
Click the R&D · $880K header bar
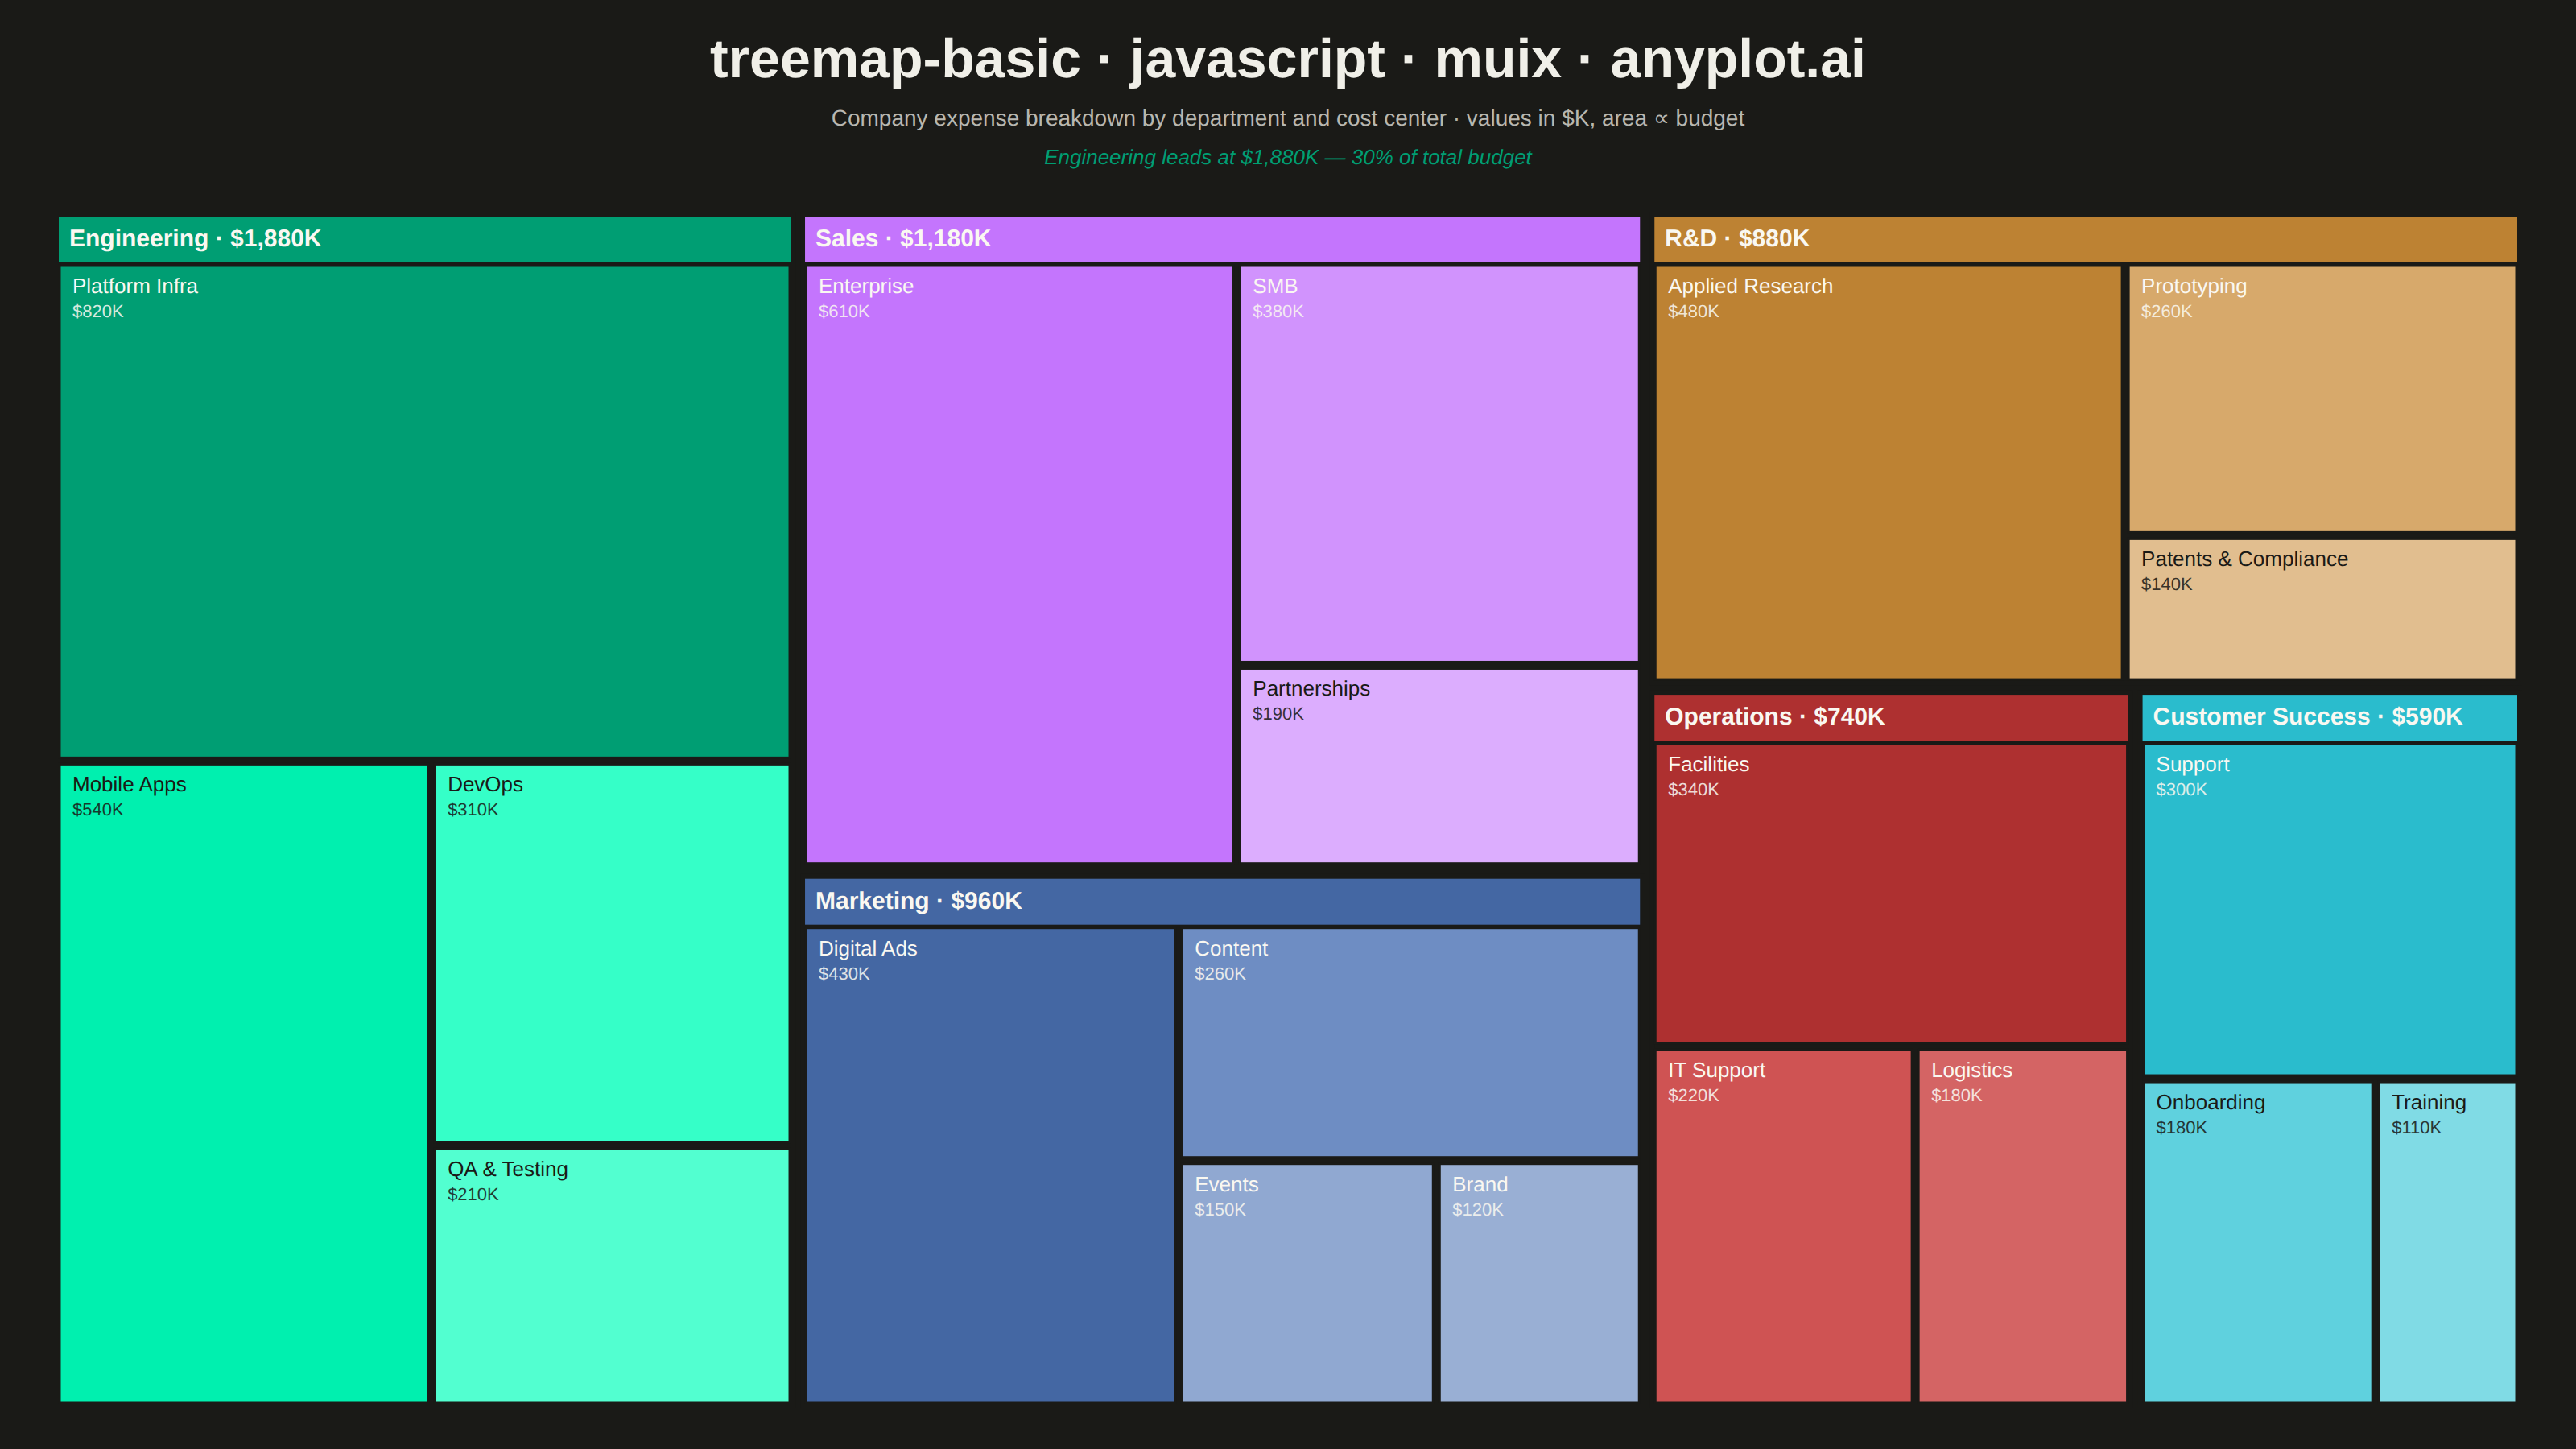tap(2085, 239)
